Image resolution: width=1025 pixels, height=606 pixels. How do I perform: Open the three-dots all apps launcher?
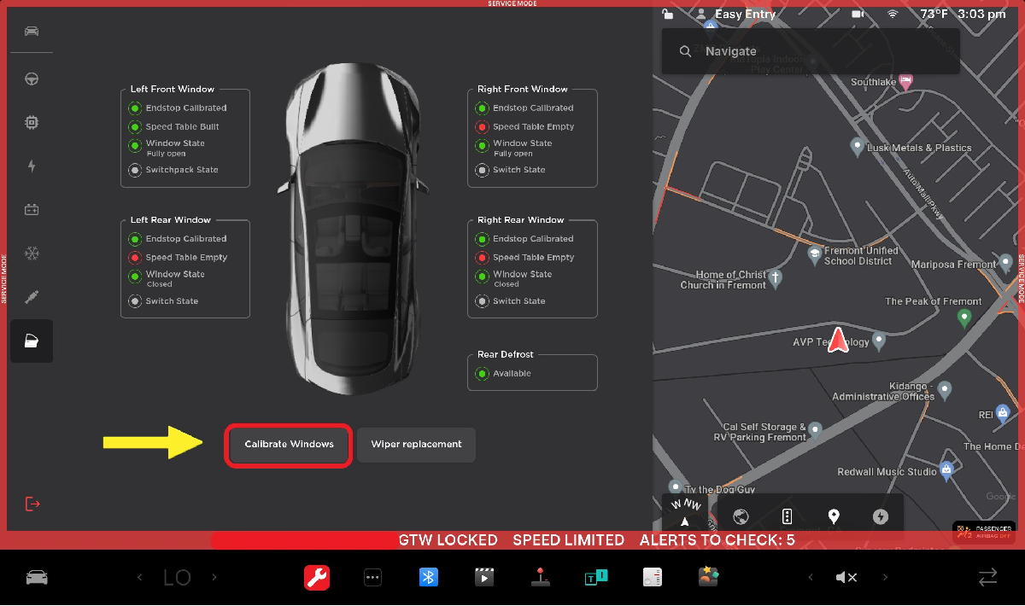[372, 578]
